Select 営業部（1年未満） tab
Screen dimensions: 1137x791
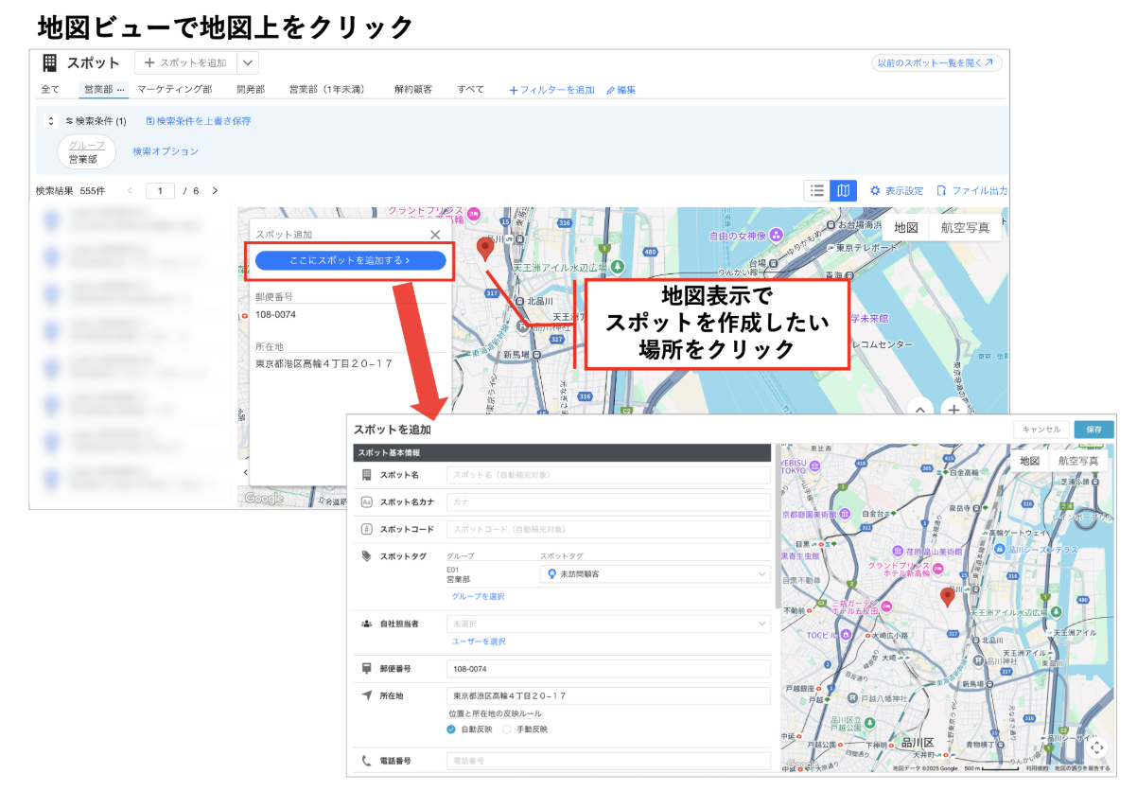[328, 90]
